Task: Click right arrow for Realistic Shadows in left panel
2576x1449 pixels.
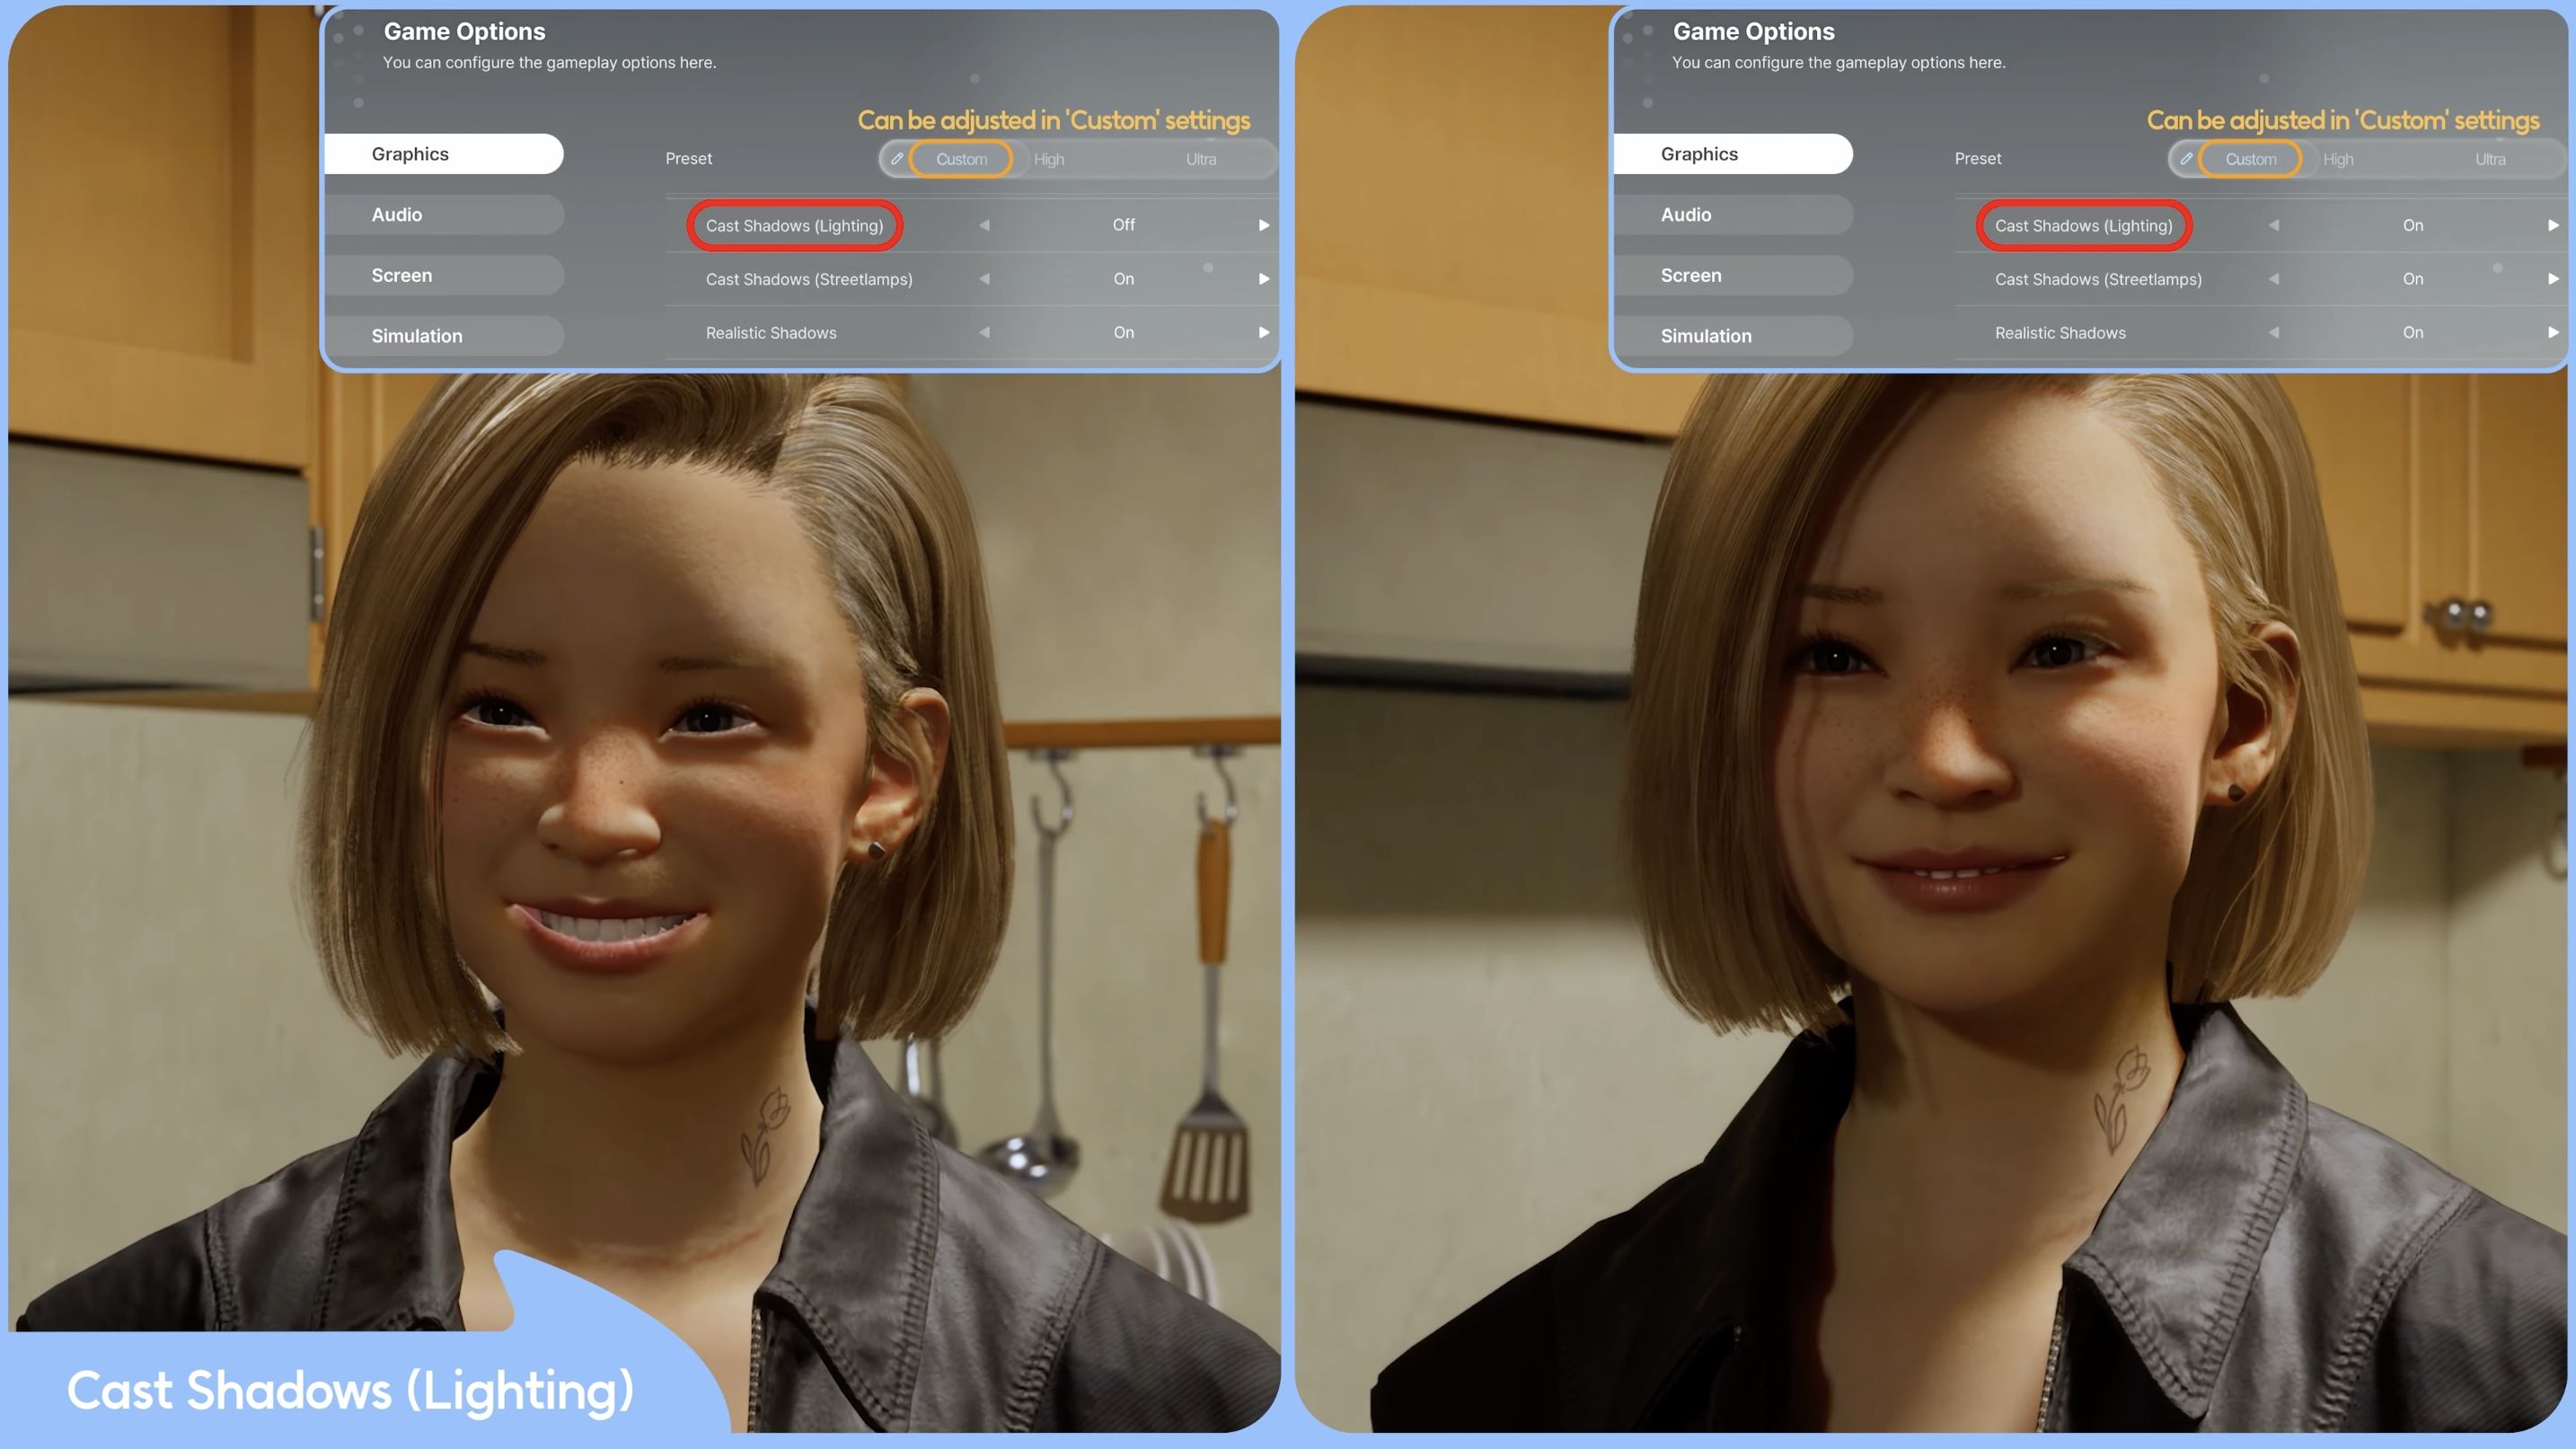Action: click(x=1264, y=332)
